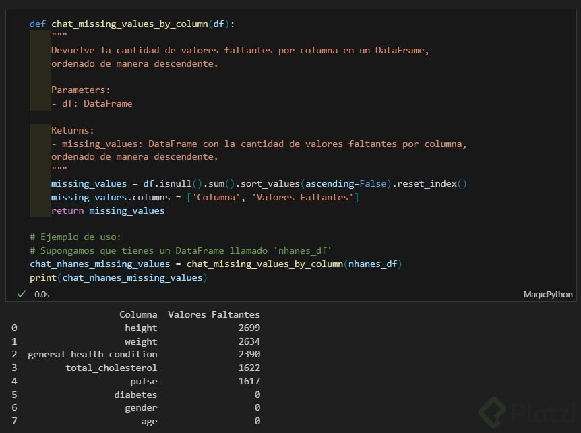Select the 'general_health_condition' output row
The image size is (581, 433).
click(x=92, y=354)
